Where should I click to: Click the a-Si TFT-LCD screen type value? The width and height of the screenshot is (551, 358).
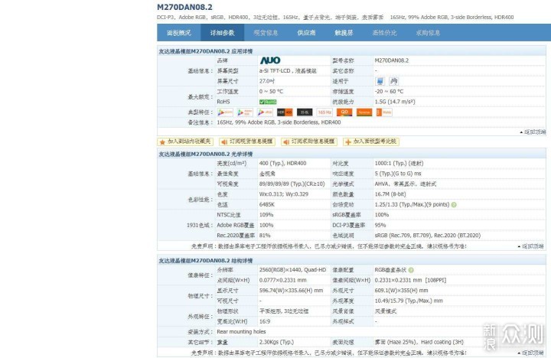tap(288, 71)
